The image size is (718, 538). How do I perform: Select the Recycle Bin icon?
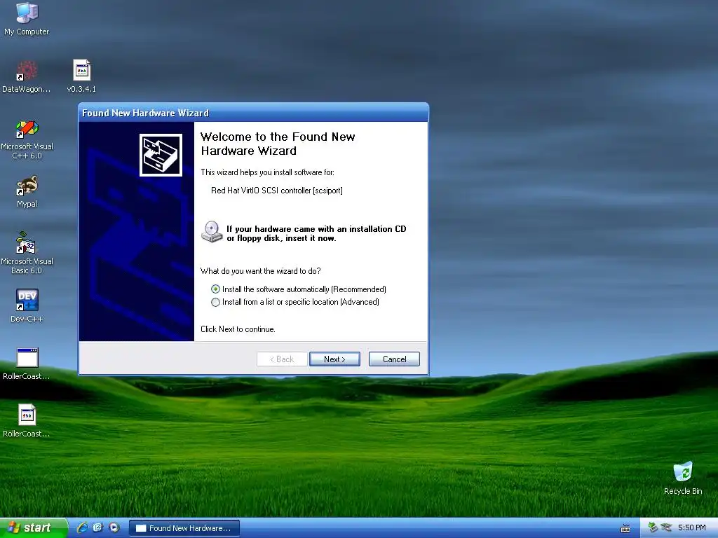point(683,478)
